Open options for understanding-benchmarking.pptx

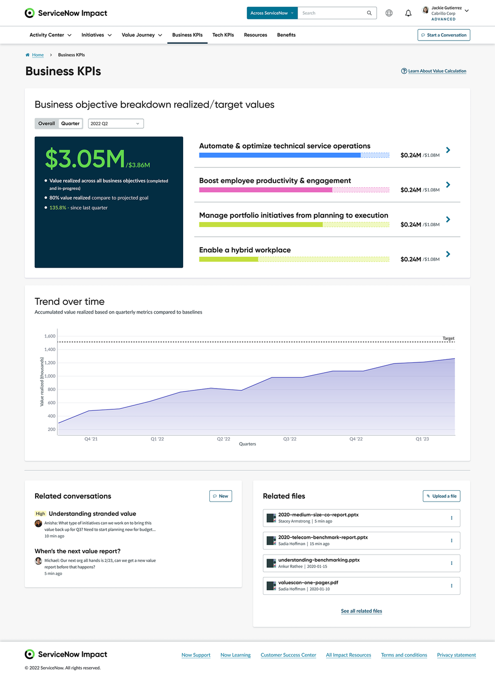coord(451,563)
